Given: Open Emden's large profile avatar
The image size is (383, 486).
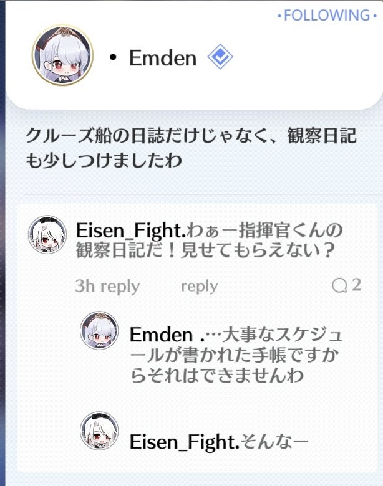Looking at the screenshot, I should pyautogui.click(x=62, y=55).
